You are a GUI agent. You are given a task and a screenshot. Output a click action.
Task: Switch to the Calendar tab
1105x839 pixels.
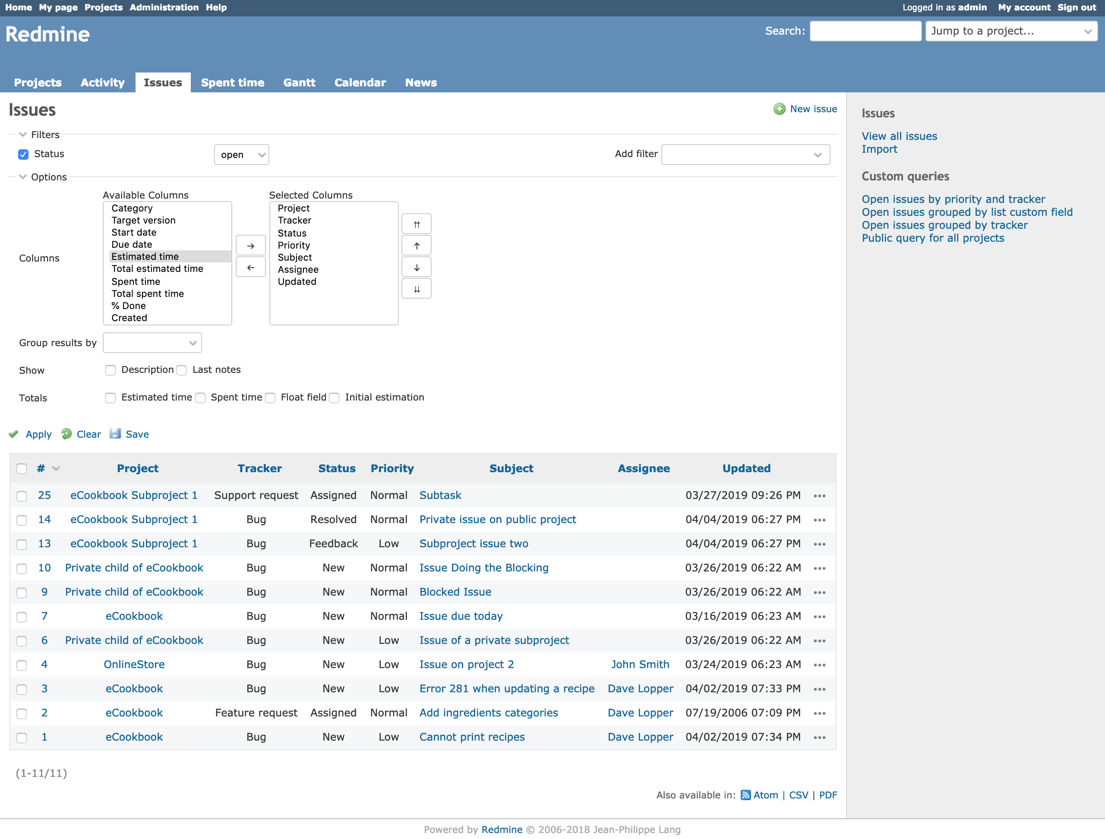(360, 82)
